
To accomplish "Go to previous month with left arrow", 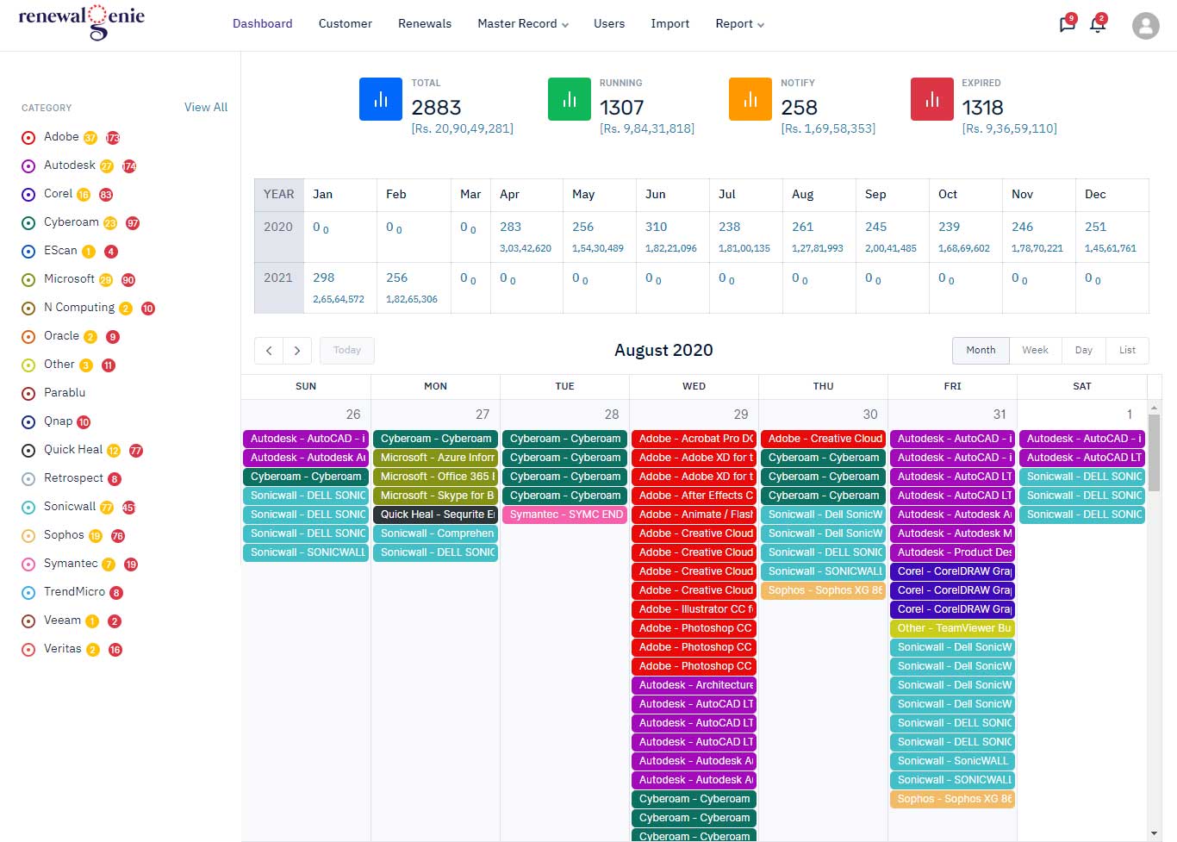I will [x=269, y=350].
